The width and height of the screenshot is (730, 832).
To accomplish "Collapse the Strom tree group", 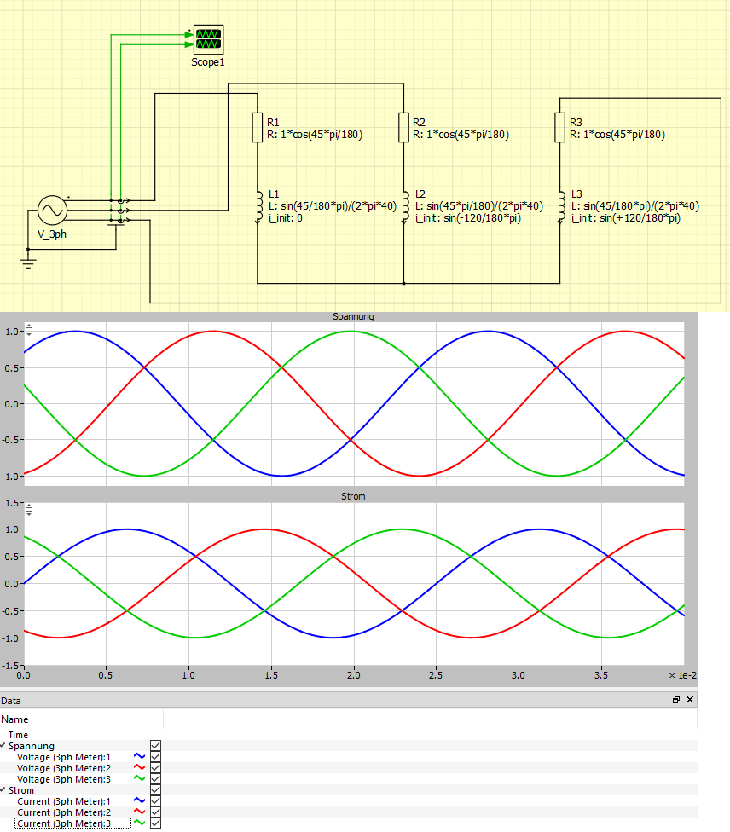I will (3, 790).
